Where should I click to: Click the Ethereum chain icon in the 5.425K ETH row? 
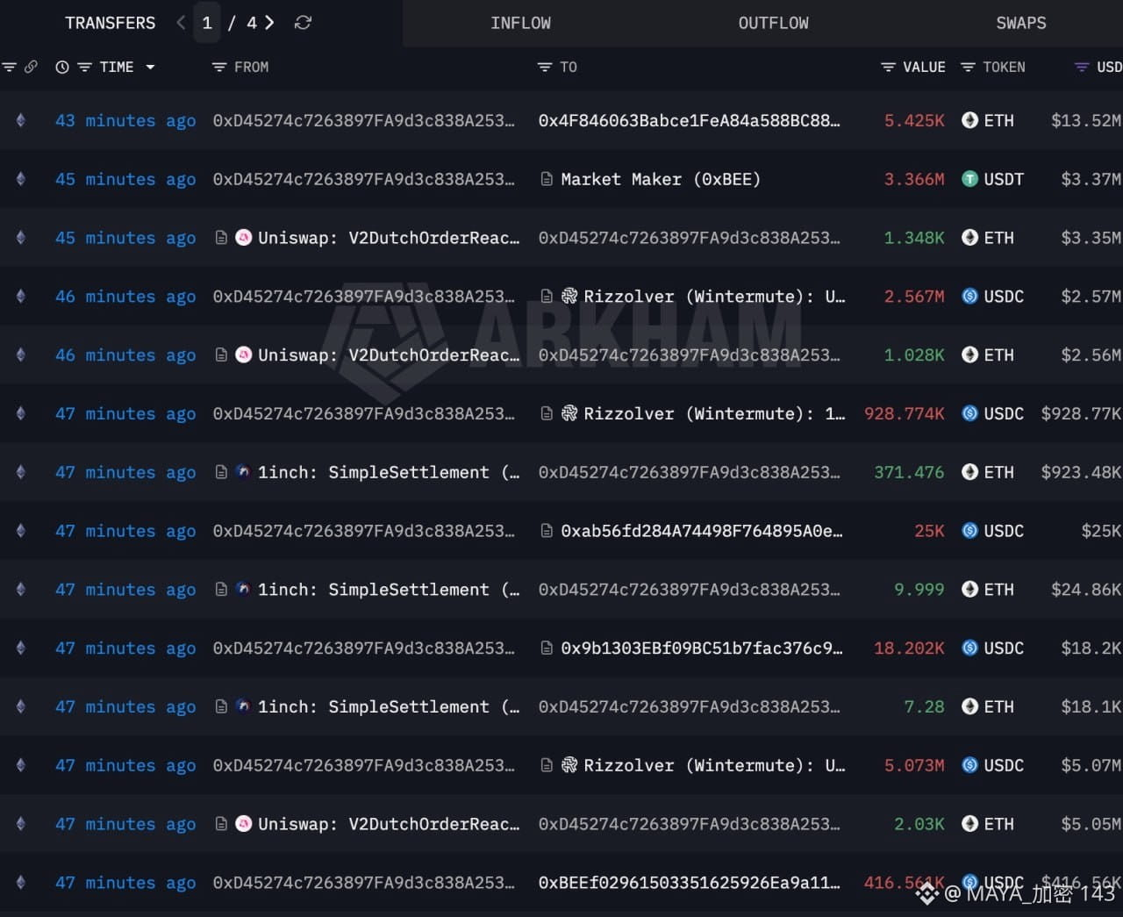(21, 120)
